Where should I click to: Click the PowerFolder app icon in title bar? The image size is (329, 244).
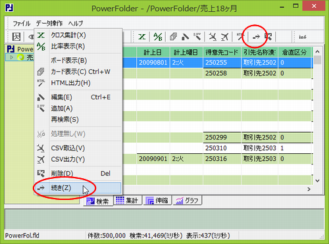click(9, 8)
